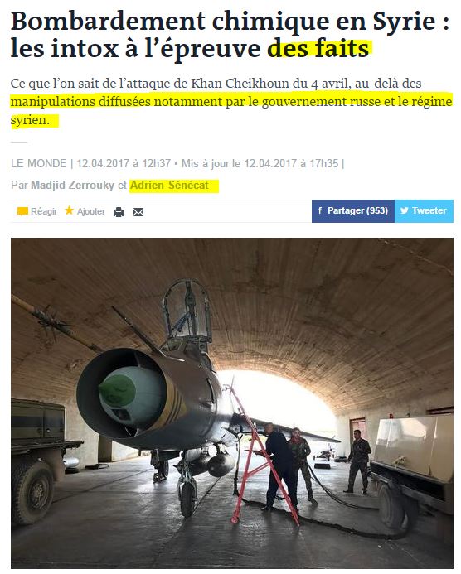Click the Ajouter text link
The image size is (461, 574).
pyautogui.click(x=91, y=211)
